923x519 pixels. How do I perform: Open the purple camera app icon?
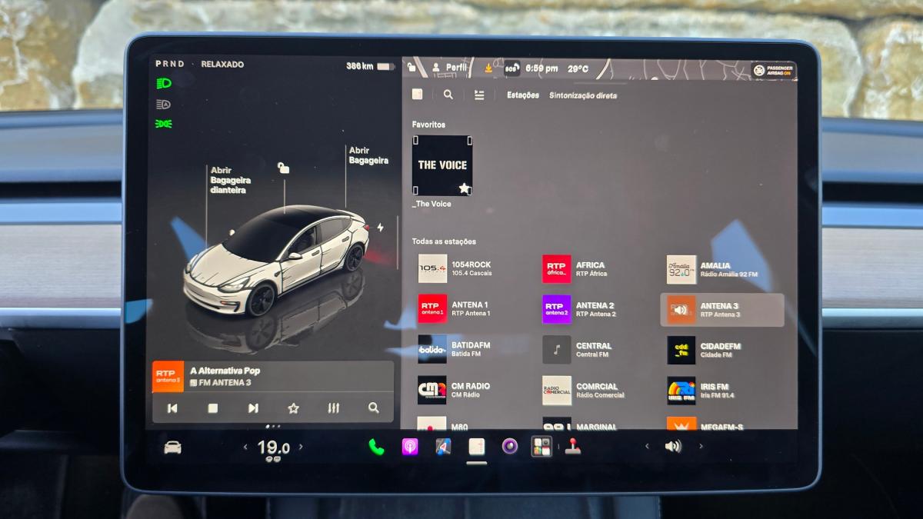coord(510,446)
